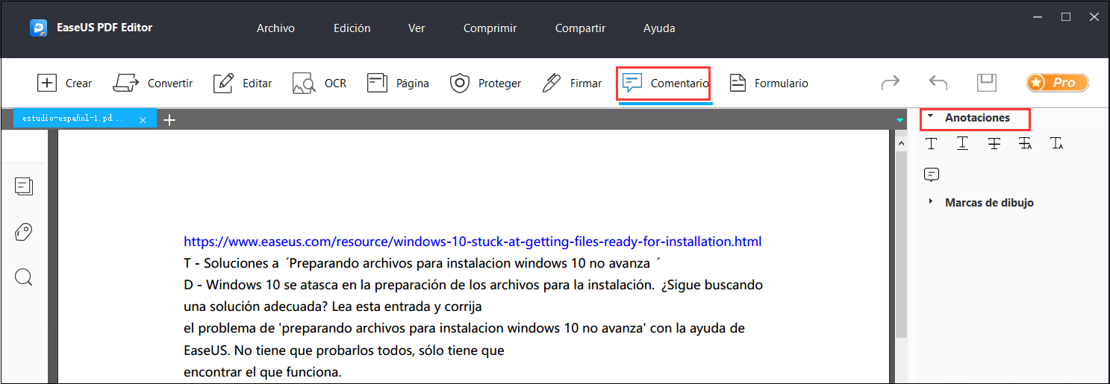
Task: Collapse the Anotaciones section
Action: pos(930,117)
